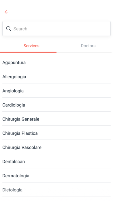This screenshot has height=201, width=113.
Task: Click the red underline beneath Services
Action: [28, 52]
